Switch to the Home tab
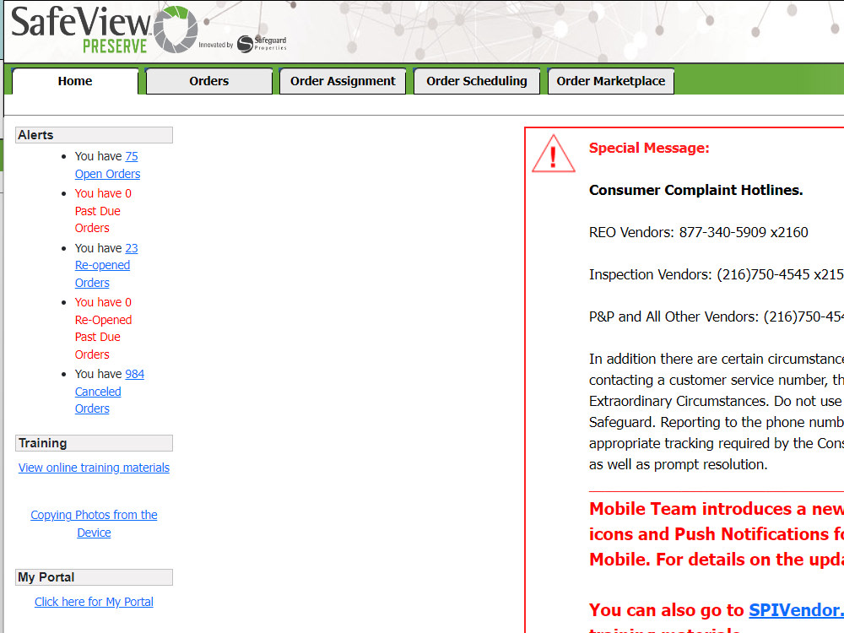The image size is (844, 633). tap(75, 81)
